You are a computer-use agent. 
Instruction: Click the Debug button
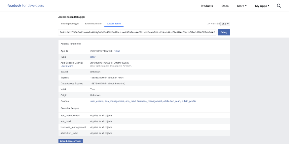click(224, 32)
